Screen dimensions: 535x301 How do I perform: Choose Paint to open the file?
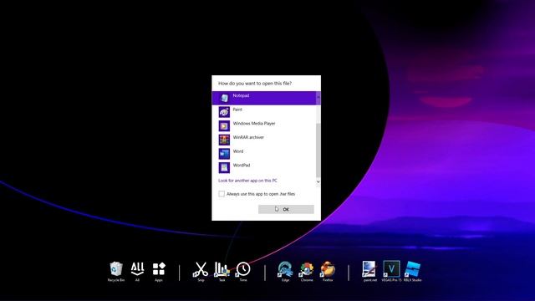(264, 112)
